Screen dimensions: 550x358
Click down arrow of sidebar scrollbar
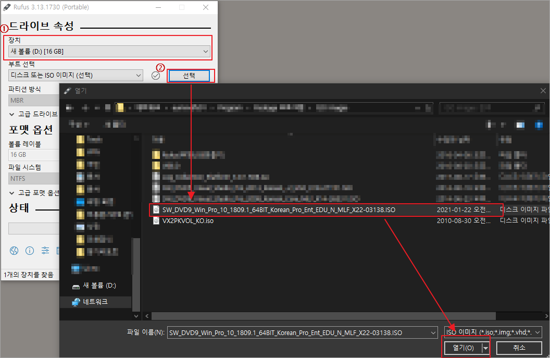coord(136,316)
